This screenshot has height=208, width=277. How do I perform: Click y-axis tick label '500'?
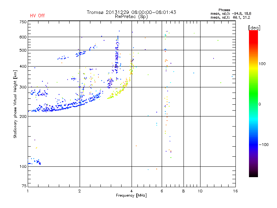[x=23, y=50]
